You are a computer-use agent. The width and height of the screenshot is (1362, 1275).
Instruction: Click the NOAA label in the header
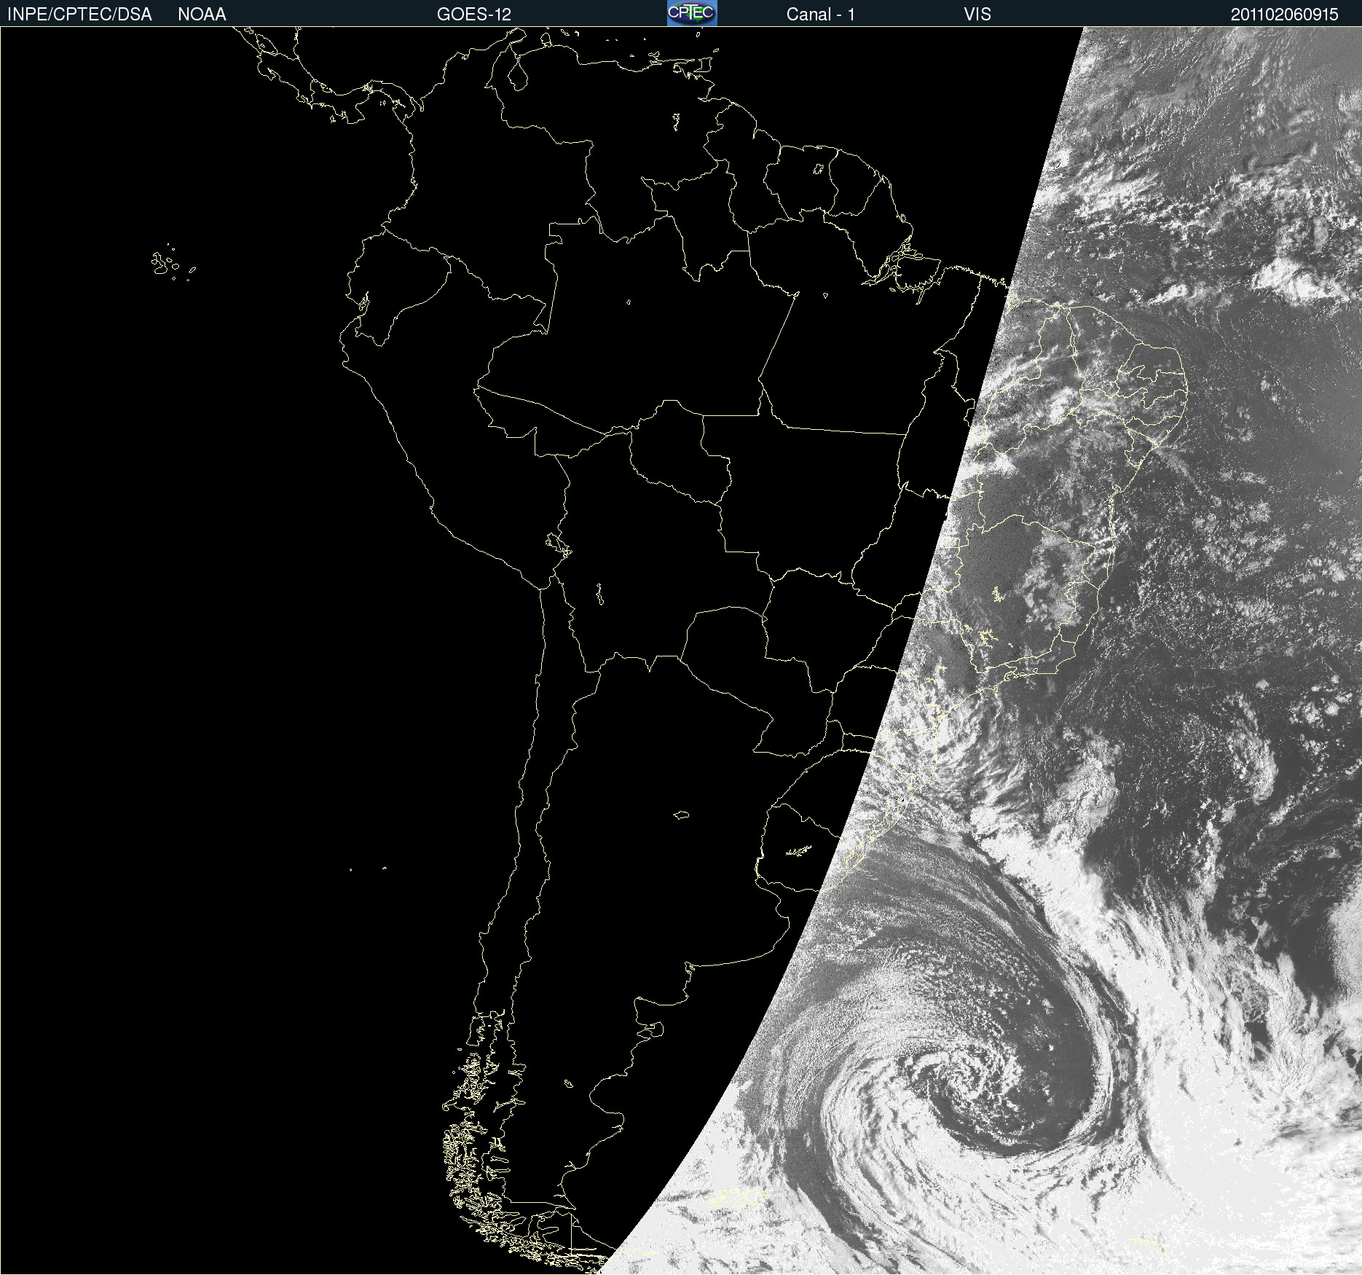point(202,15)
